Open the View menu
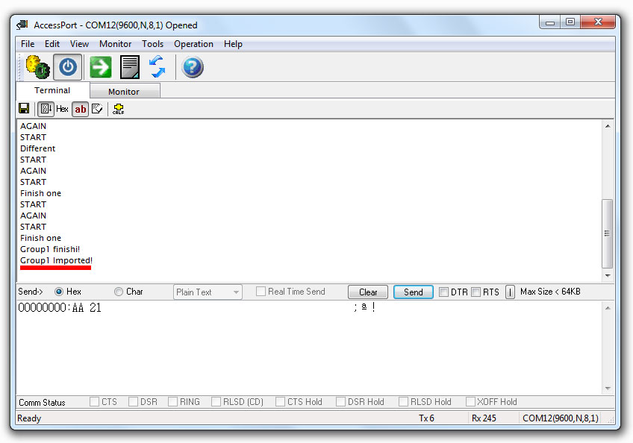 [x=79, y=44]
